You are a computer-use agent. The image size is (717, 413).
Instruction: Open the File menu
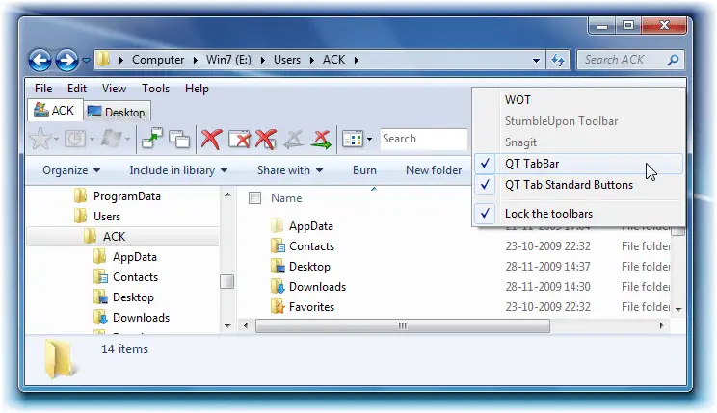point(43,89)
